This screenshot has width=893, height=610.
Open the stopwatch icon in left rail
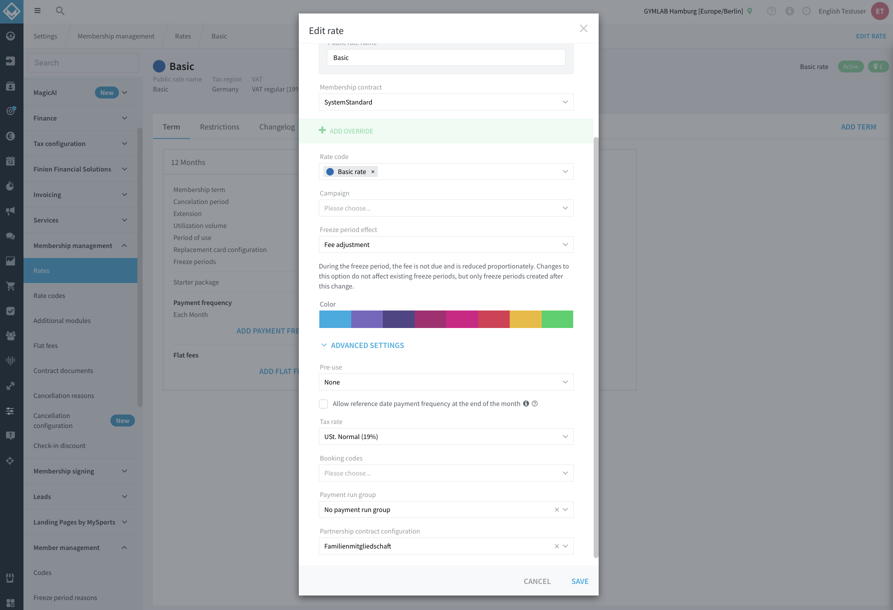[x=10, y=186]
